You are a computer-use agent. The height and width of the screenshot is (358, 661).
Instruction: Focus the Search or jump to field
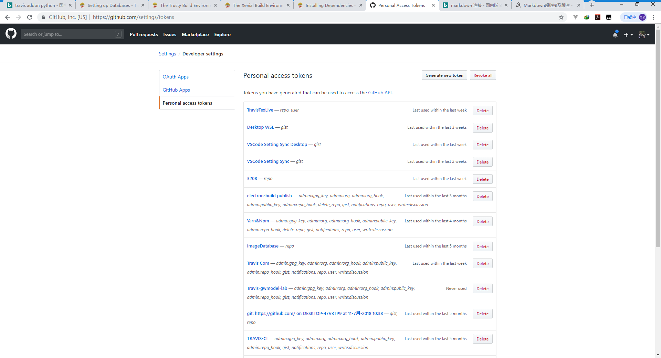(x=69, y=34)
